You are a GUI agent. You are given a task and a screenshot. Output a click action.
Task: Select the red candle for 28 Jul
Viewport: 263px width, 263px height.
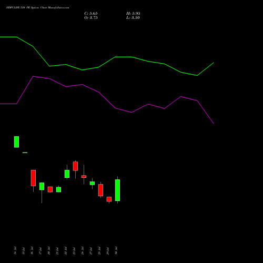pos(100,190)
